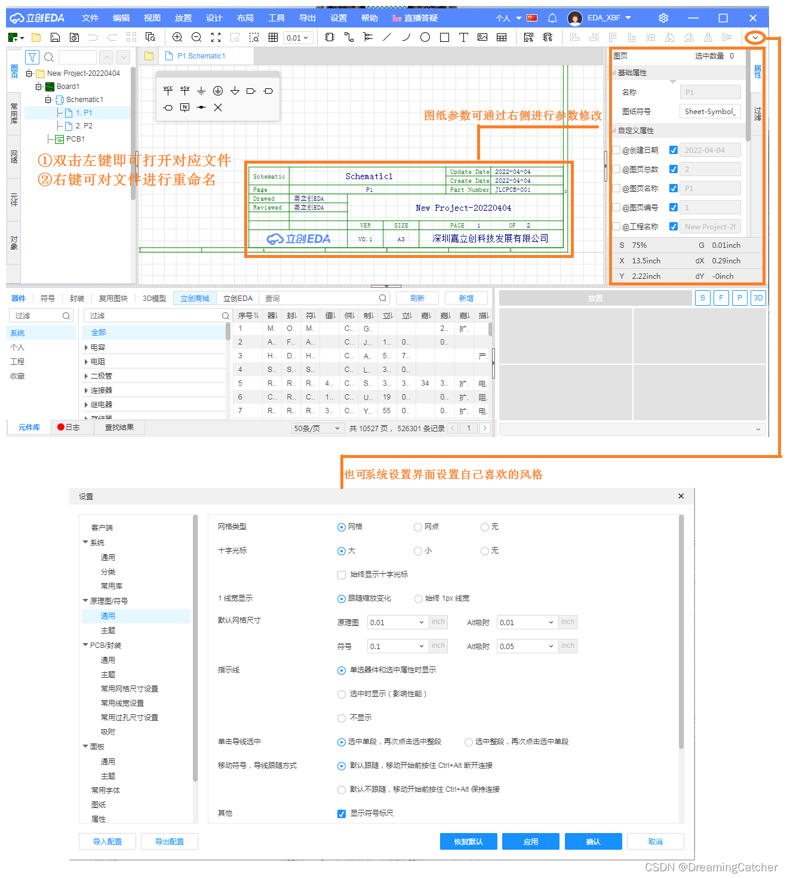This screenshot has width=787, height=879.
Task: Open settings gear in title bar
Action: coord(663,18)
